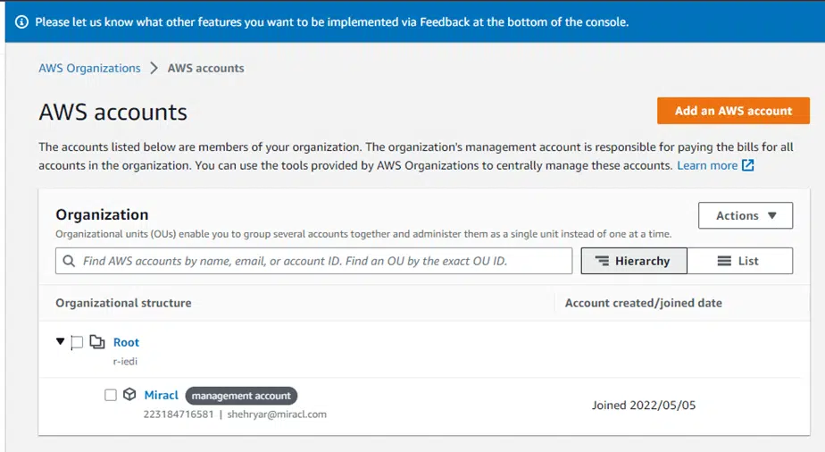Image resolution: width=825 pixels, height=452 pixels.
Task: Open the Root link
Action: [x=126, y=342]
